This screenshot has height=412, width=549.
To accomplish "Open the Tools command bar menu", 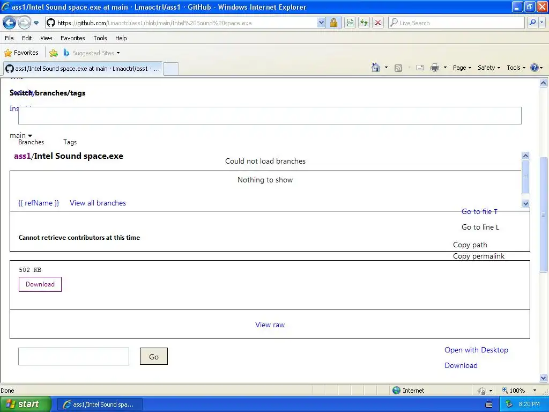I will pyautogui.click(x=516, y=68).
